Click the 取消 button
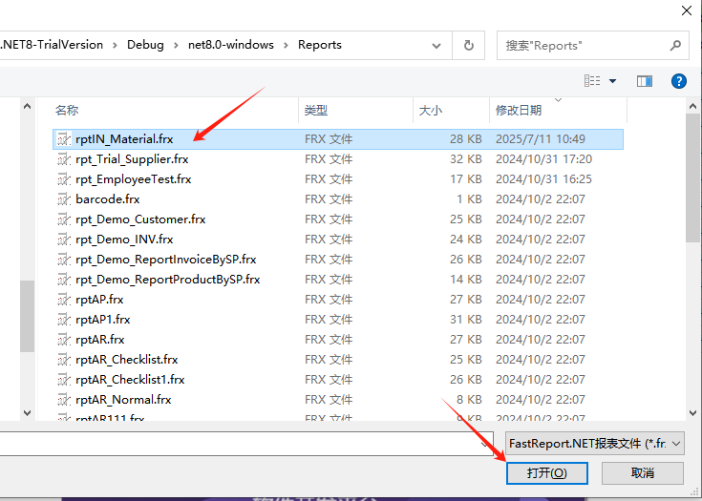The image size is (702, 501). (x=643, y=472)
